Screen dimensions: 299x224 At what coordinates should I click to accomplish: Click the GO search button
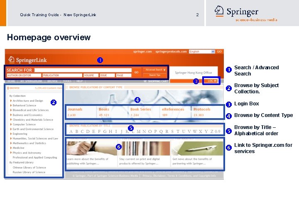(x=136, y=72)
